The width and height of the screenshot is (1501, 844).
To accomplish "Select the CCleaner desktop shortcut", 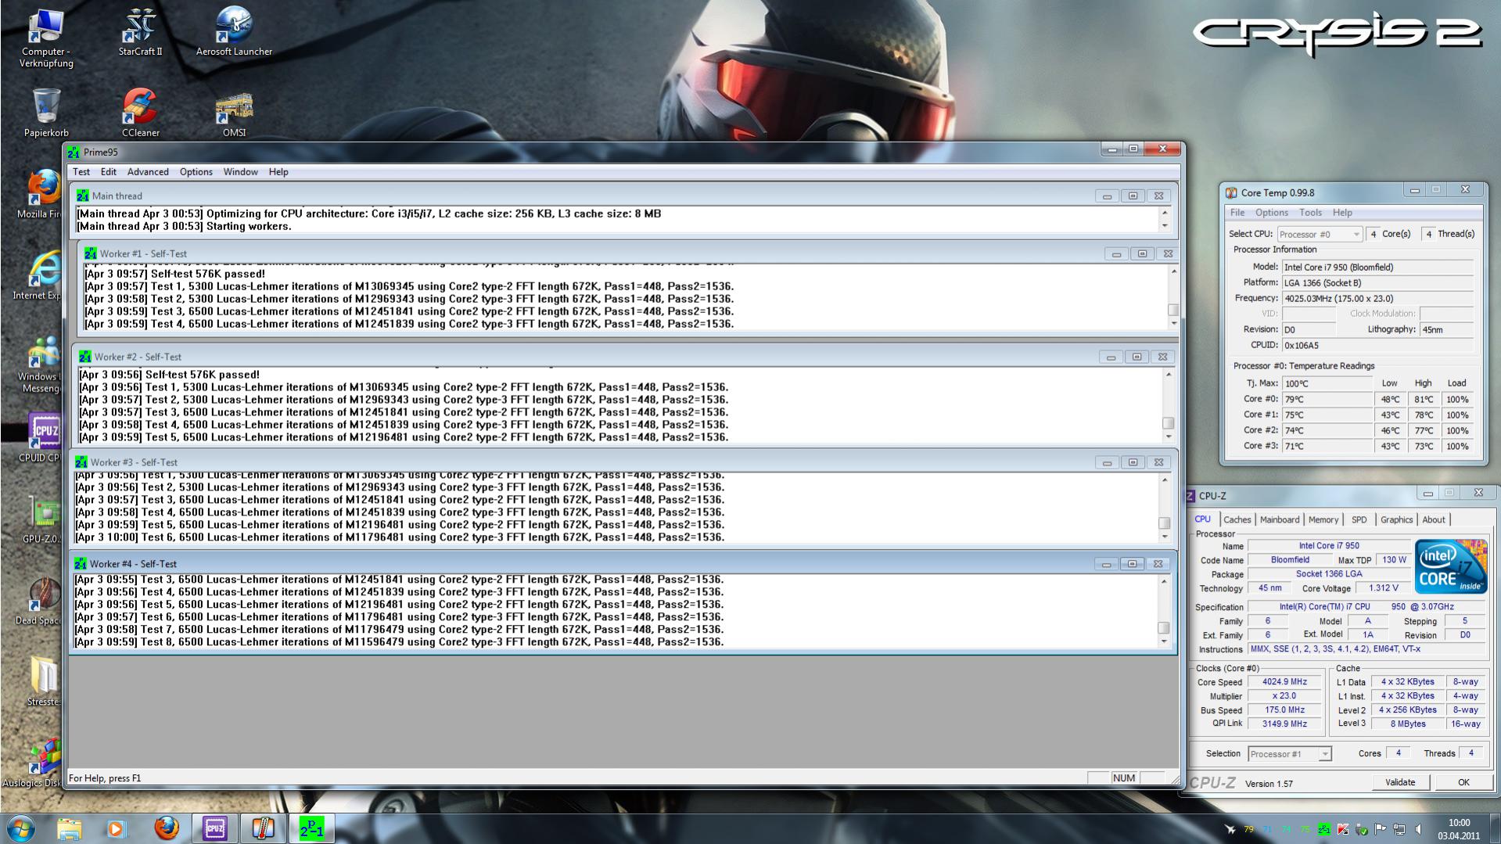I will click(140, 113).
